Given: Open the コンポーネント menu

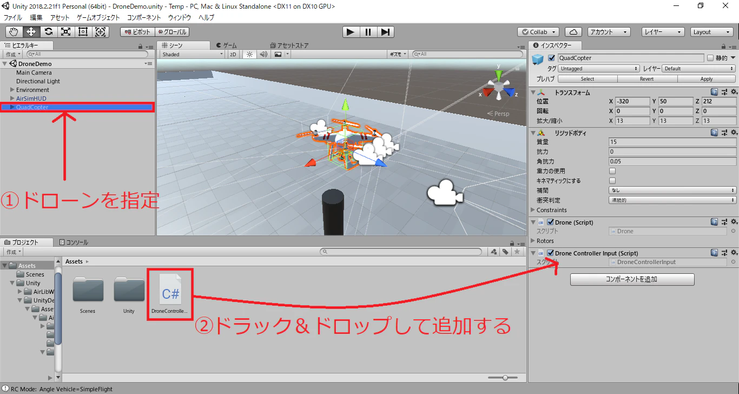Looking at the screenshot, I should point(144,17).
